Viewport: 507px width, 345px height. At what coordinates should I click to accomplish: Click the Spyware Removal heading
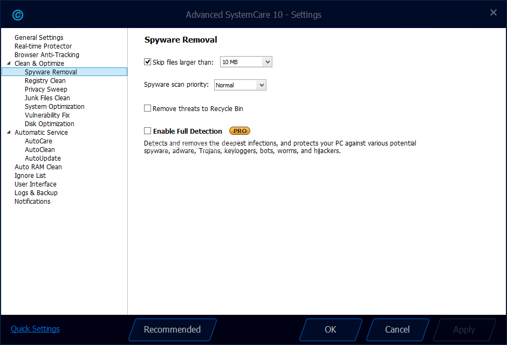pos(181,40)
